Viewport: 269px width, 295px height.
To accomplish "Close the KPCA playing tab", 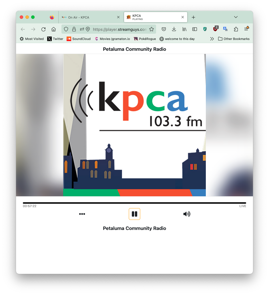I will point(182,17).
